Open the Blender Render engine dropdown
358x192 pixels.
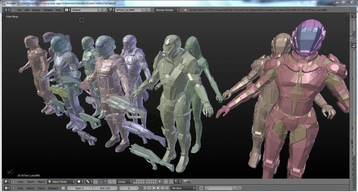click(167, 10)
